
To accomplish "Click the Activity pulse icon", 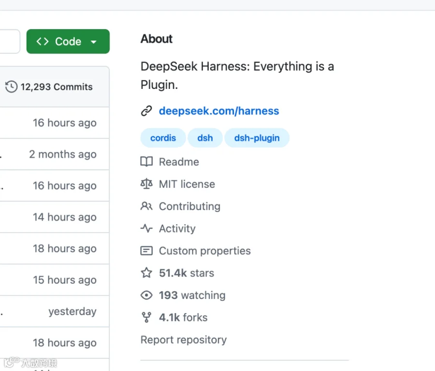I will click(146, 228).
